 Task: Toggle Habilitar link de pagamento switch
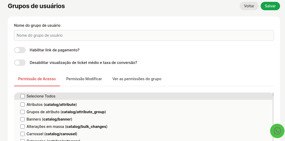tap(20, 50)
